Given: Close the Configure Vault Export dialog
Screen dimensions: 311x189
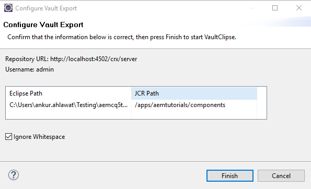Looking at the screenshot, I should tap(299, 8).
